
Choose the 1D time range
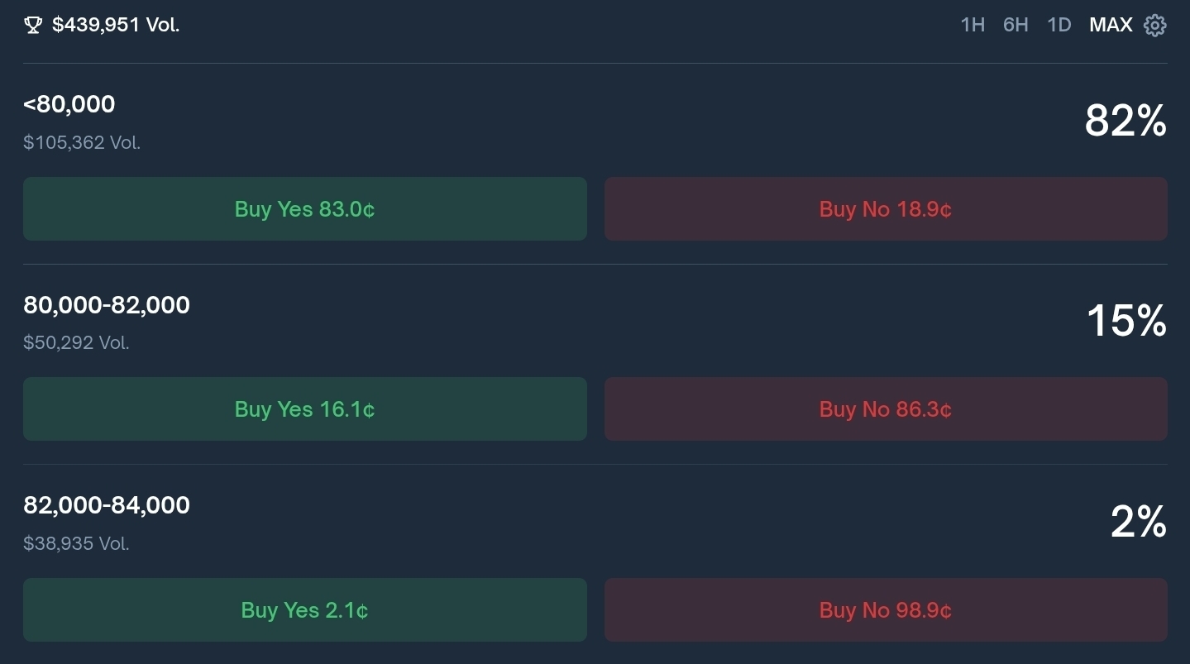point(1059,25)
